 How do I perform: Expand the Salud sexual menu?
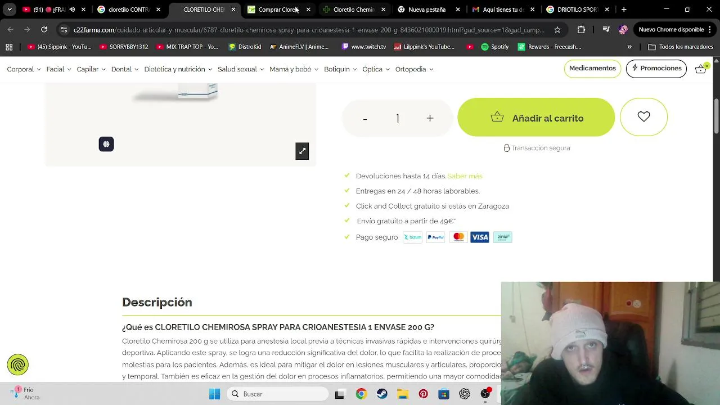pyautogui.click(x=241, y=69)
